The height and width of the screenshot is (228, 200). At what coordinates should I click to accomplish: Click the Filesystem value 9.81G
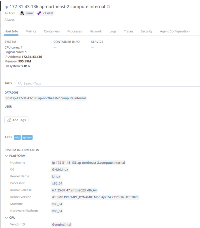(25, 66)
